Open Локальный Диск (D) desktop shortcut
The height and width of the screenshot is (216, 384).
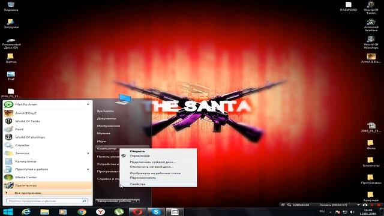pos(11,43)
